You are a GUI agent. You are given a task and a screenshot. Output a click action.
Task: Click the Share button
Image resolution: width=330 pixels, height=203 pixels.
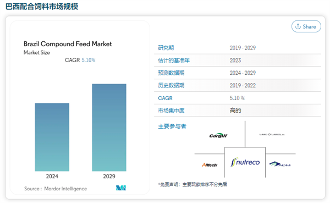pos(306,26)
